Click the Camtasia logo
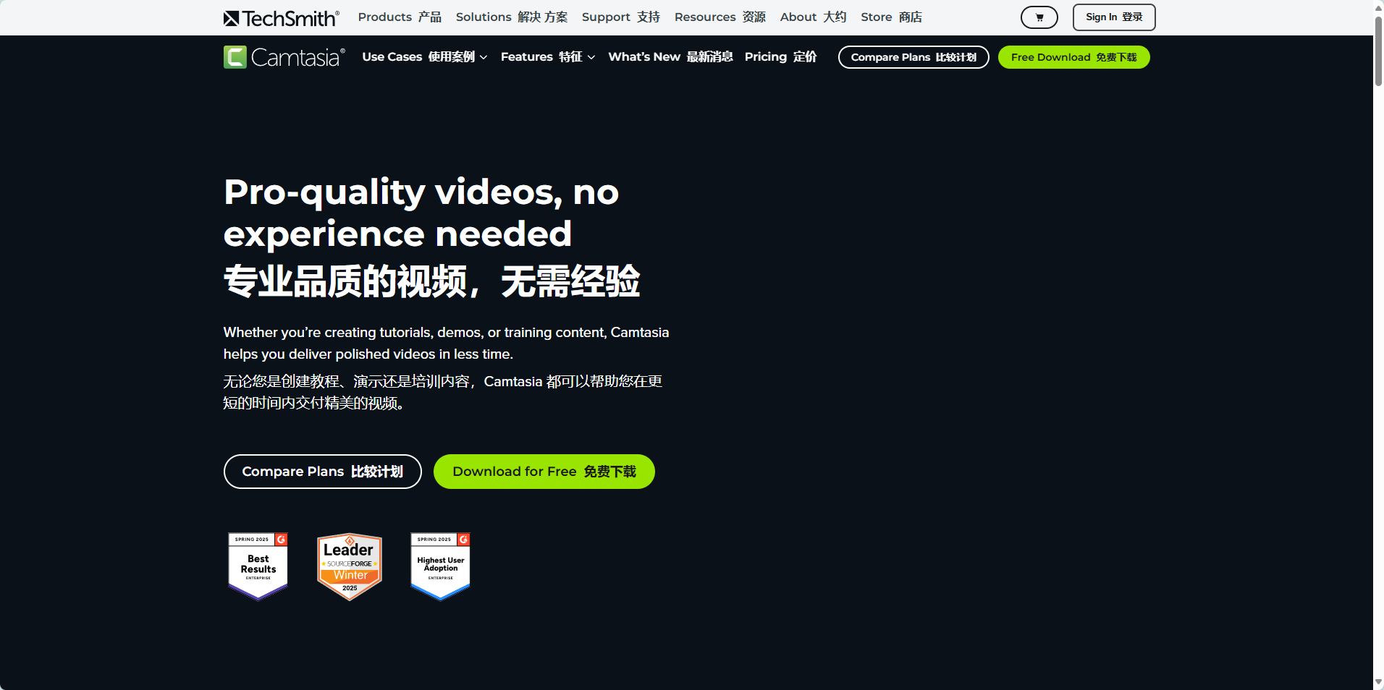This screenshot has height=690, width=1384. click(284, 57)
